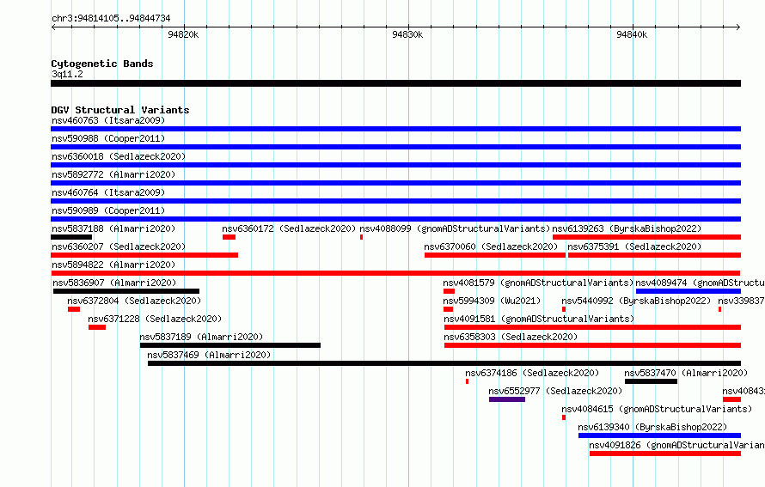Click the black bar under nsv5837470 (Almarri2020)
765x487 pixels.
coord(651,381)
